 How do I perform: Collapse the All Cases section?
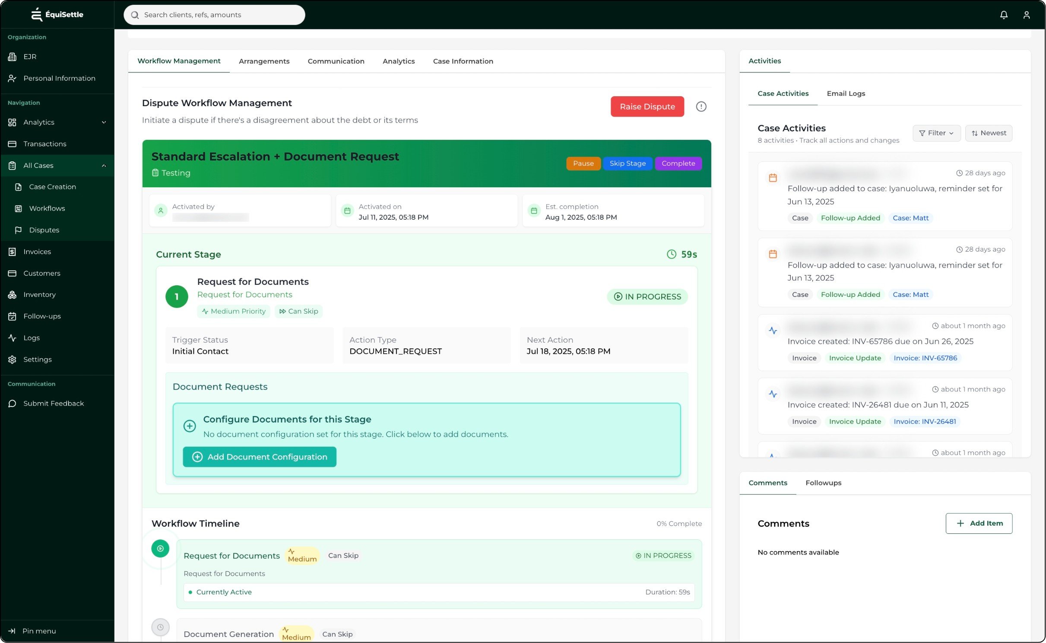104,166
